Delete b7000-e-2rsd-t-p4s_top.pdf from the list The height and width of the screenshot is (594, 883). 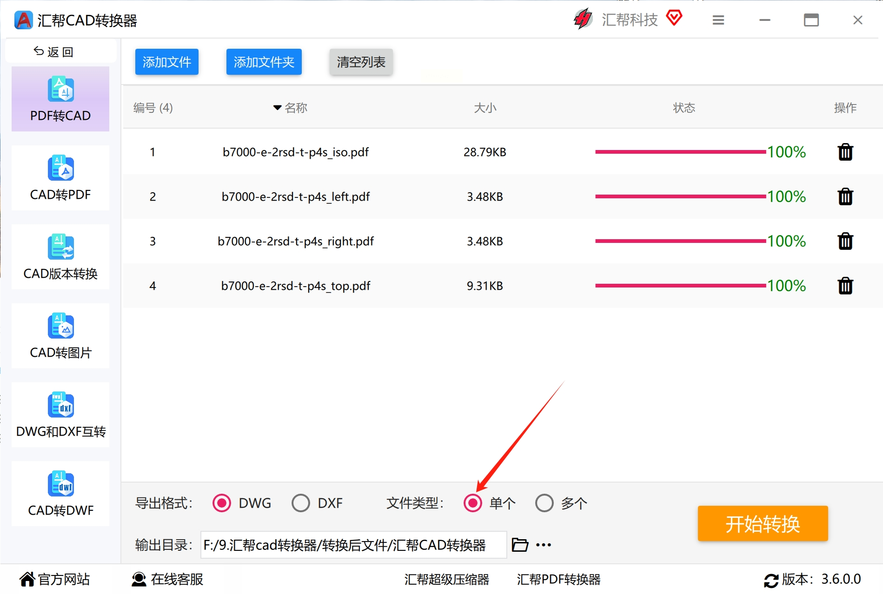[845, 286]
